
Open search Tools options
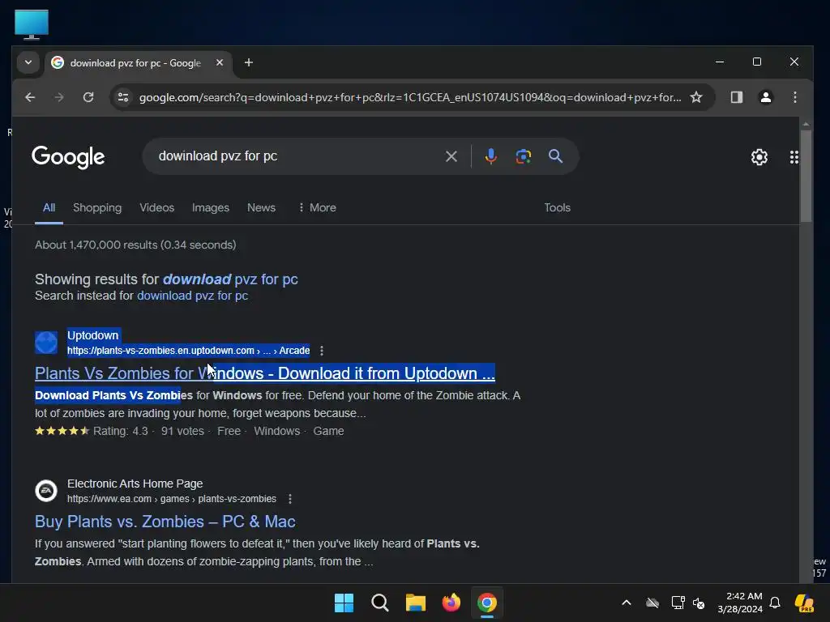click(x=558, y=207)
